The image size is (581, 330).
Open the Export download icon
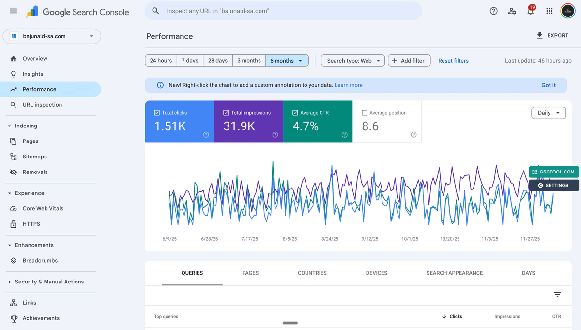pyautogui.click(x=539, y=35)
